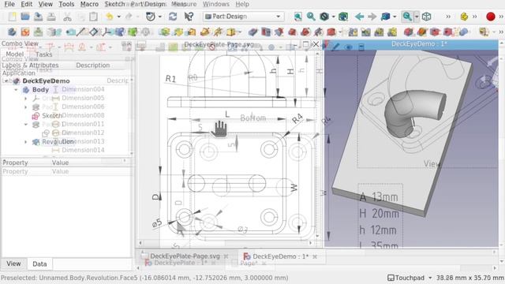The height and width of the screenshot is (284, 505).
Task: Show more toolbar items after view cube
Action: click(x=448, y=17)
